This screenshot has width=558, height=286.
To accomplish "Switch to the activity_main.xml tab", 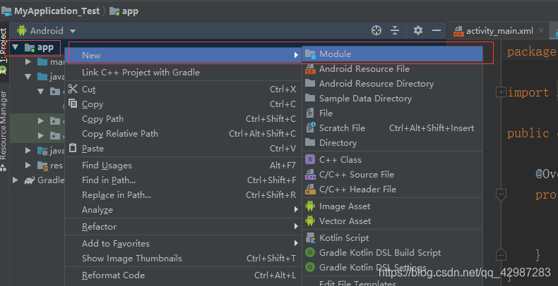I will coord(499,31).
